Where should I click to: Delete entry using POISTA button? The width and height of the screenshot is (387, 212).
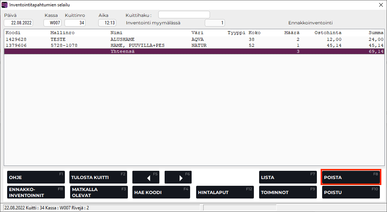351,177
